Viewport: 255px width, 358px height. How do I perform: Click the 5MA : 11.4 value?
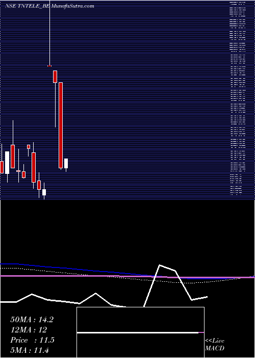pyautogui.click(x=30, y=350)
